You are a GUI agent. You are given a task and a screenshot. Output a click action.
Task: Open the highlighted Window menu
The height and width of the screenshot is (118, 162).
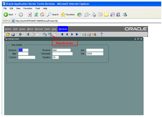coord(63,29)
